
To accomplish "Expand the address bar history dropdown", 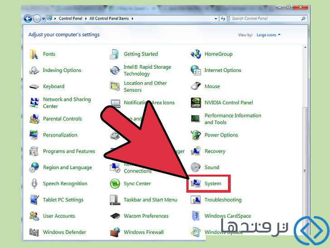I will pos(216,19).
